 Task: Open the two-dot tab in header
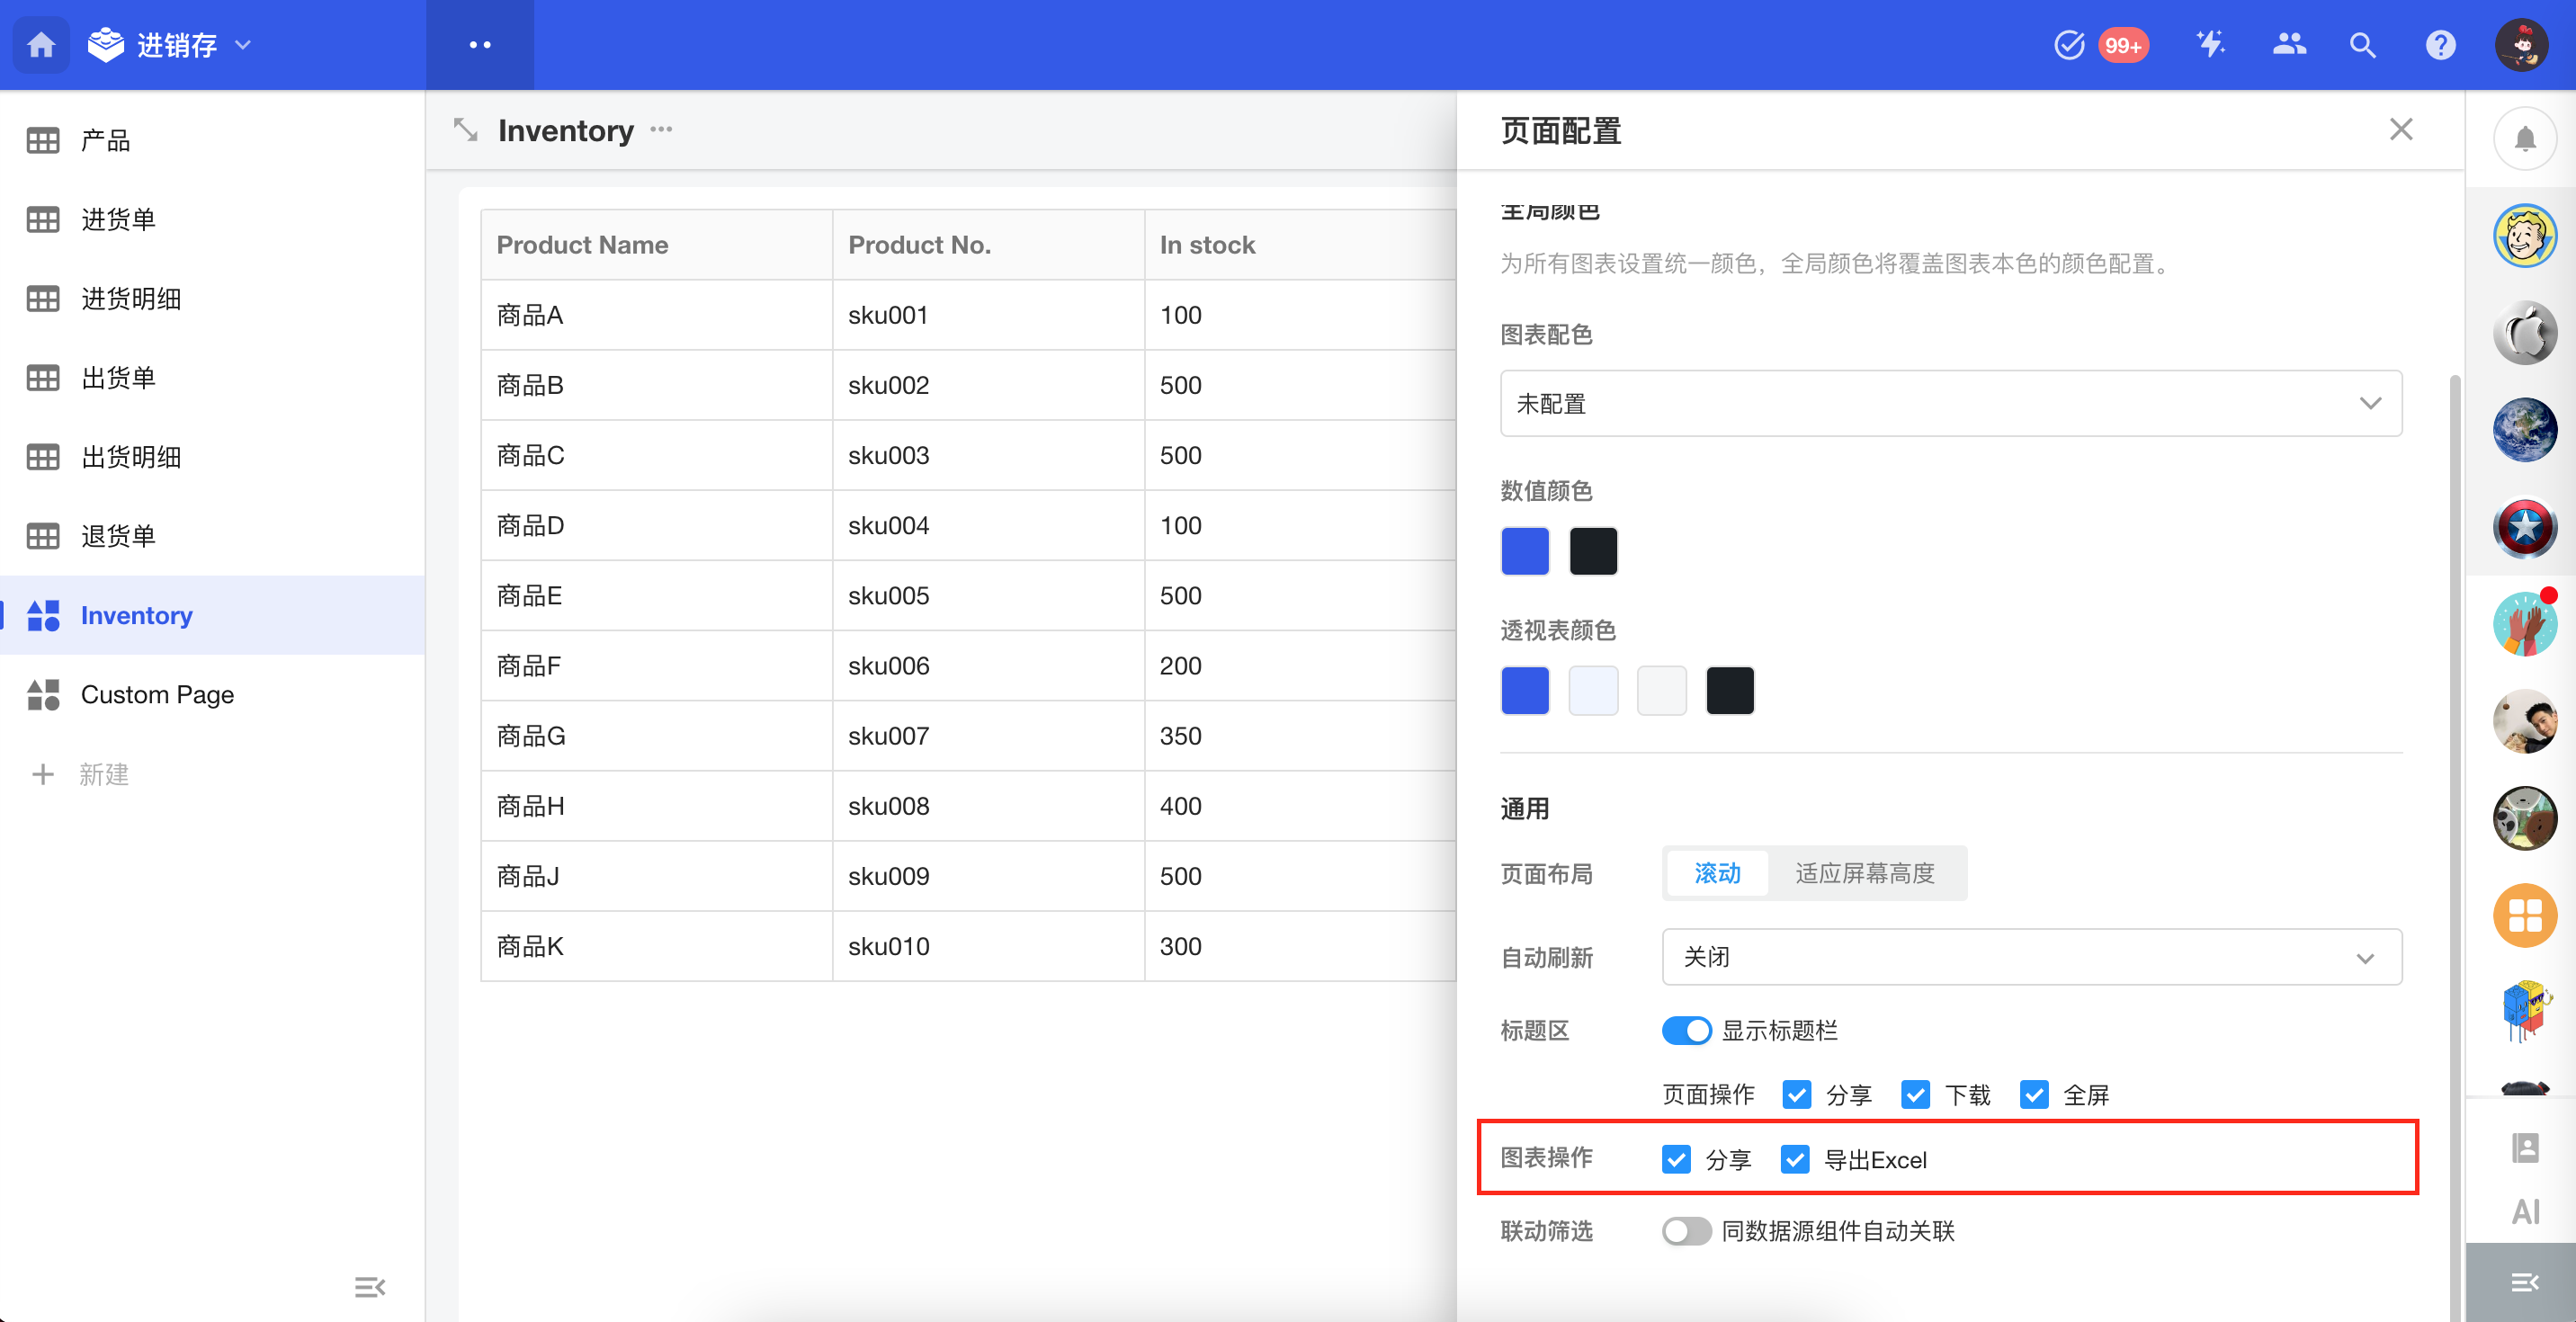click(x=480, y=45)
